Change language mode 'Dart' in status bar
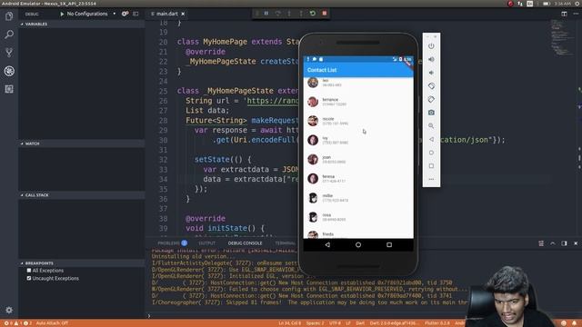This screenshot has height=327, width=582. [360, 323]
